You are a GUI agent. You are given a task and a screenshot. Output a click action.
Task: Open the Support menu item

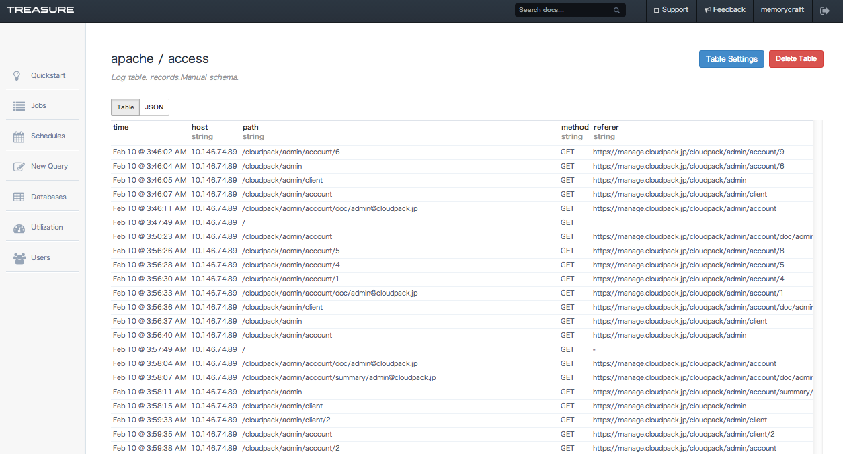point(670,10)
